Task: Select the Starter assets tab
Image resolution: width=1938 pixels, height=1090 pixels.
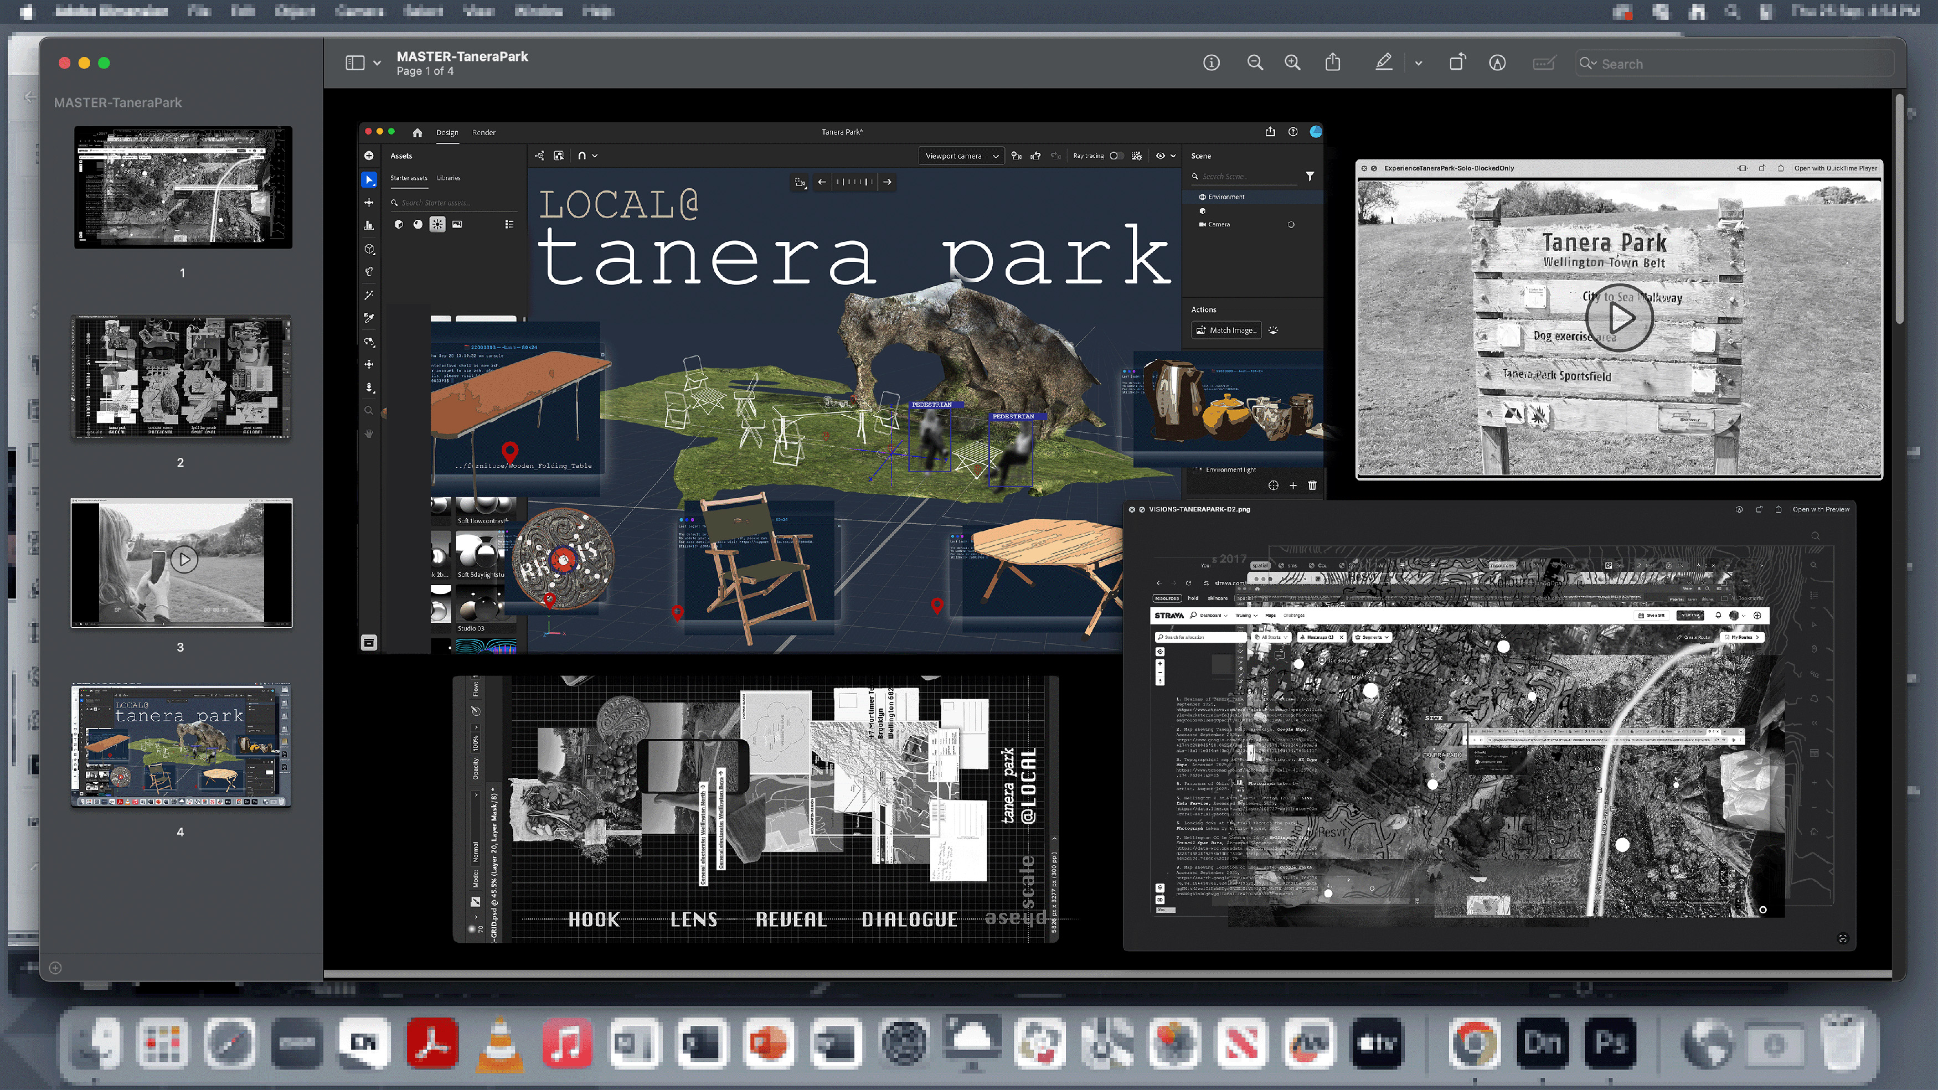Action: pyautogui.click(x=409, y=178)
